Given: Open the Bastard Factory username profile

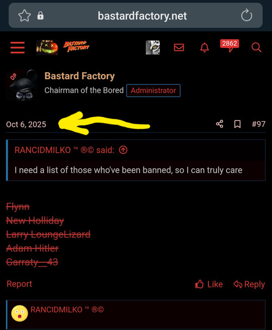Looking at the screenshot, I should 79,76.
